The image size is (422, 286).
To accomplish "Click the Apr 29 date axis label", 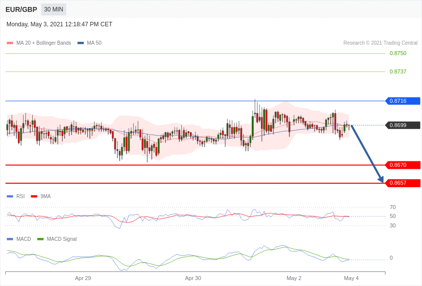I will pos(83,278).
